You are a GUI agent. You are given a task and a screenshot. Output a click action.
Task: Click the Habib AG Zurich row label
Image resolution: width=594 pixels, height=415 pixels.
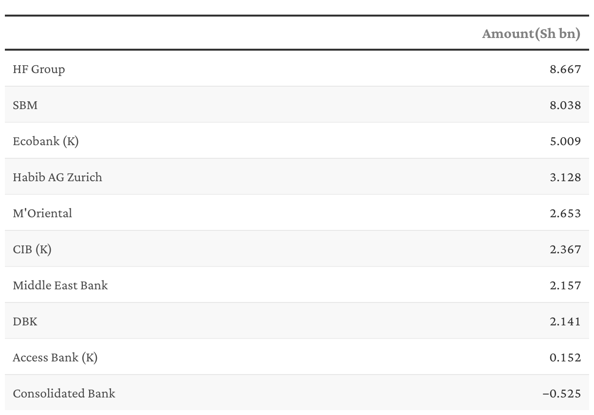coord(57,177)
